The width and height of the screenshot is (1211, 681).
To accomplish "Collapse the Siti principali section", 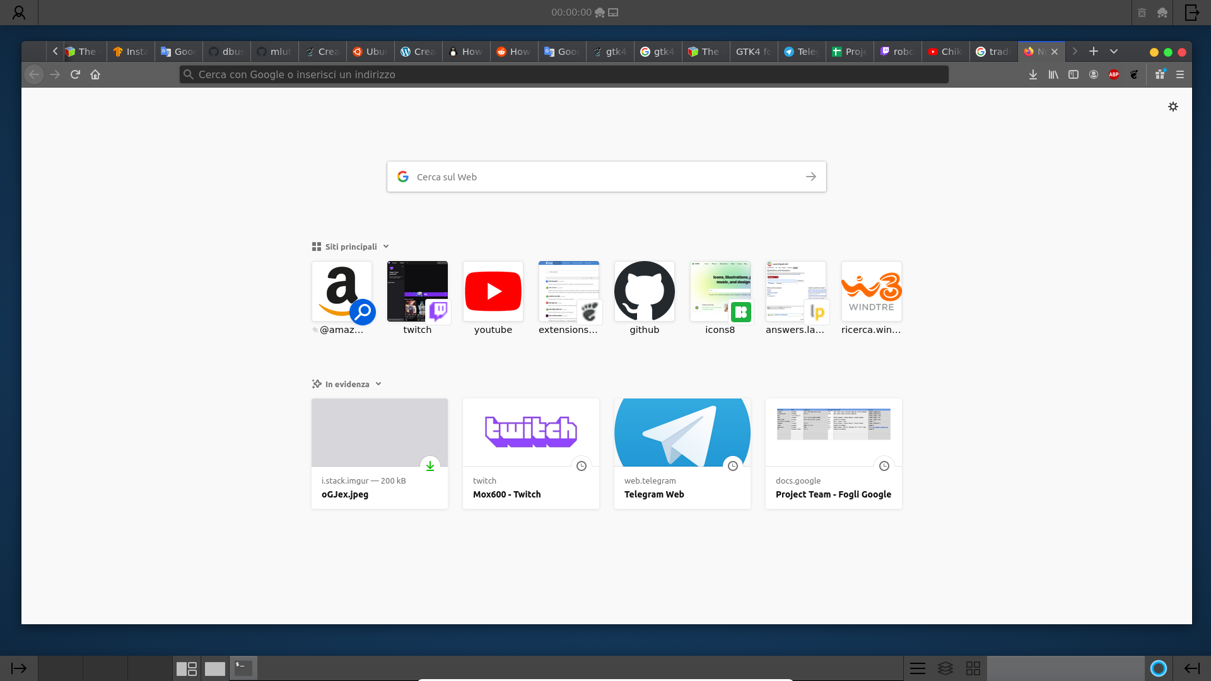I will [386, 247].
